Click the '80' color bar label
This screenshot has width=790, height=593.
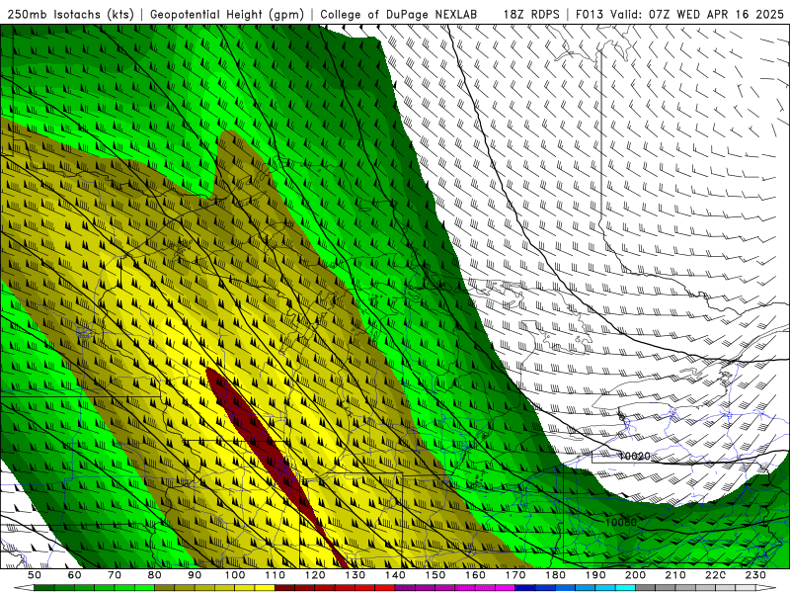point(155,575)
